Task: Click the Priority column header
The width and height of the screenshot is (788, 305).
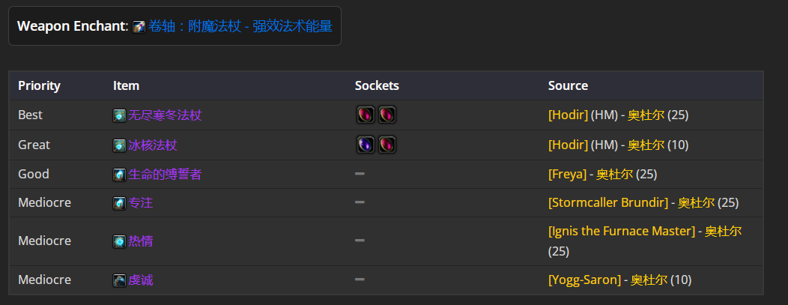Action: pyautogui.click(x=39, y=86)
